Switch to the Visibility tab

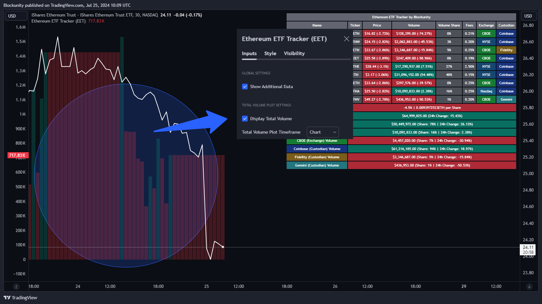[294, 53]
